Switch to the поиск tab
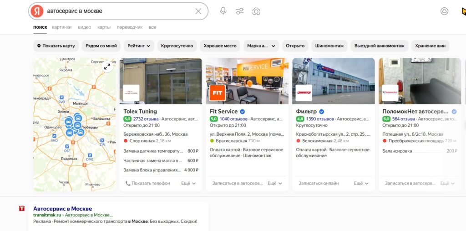This screenshot has width=466, height=231. click(x=40, y=27)
